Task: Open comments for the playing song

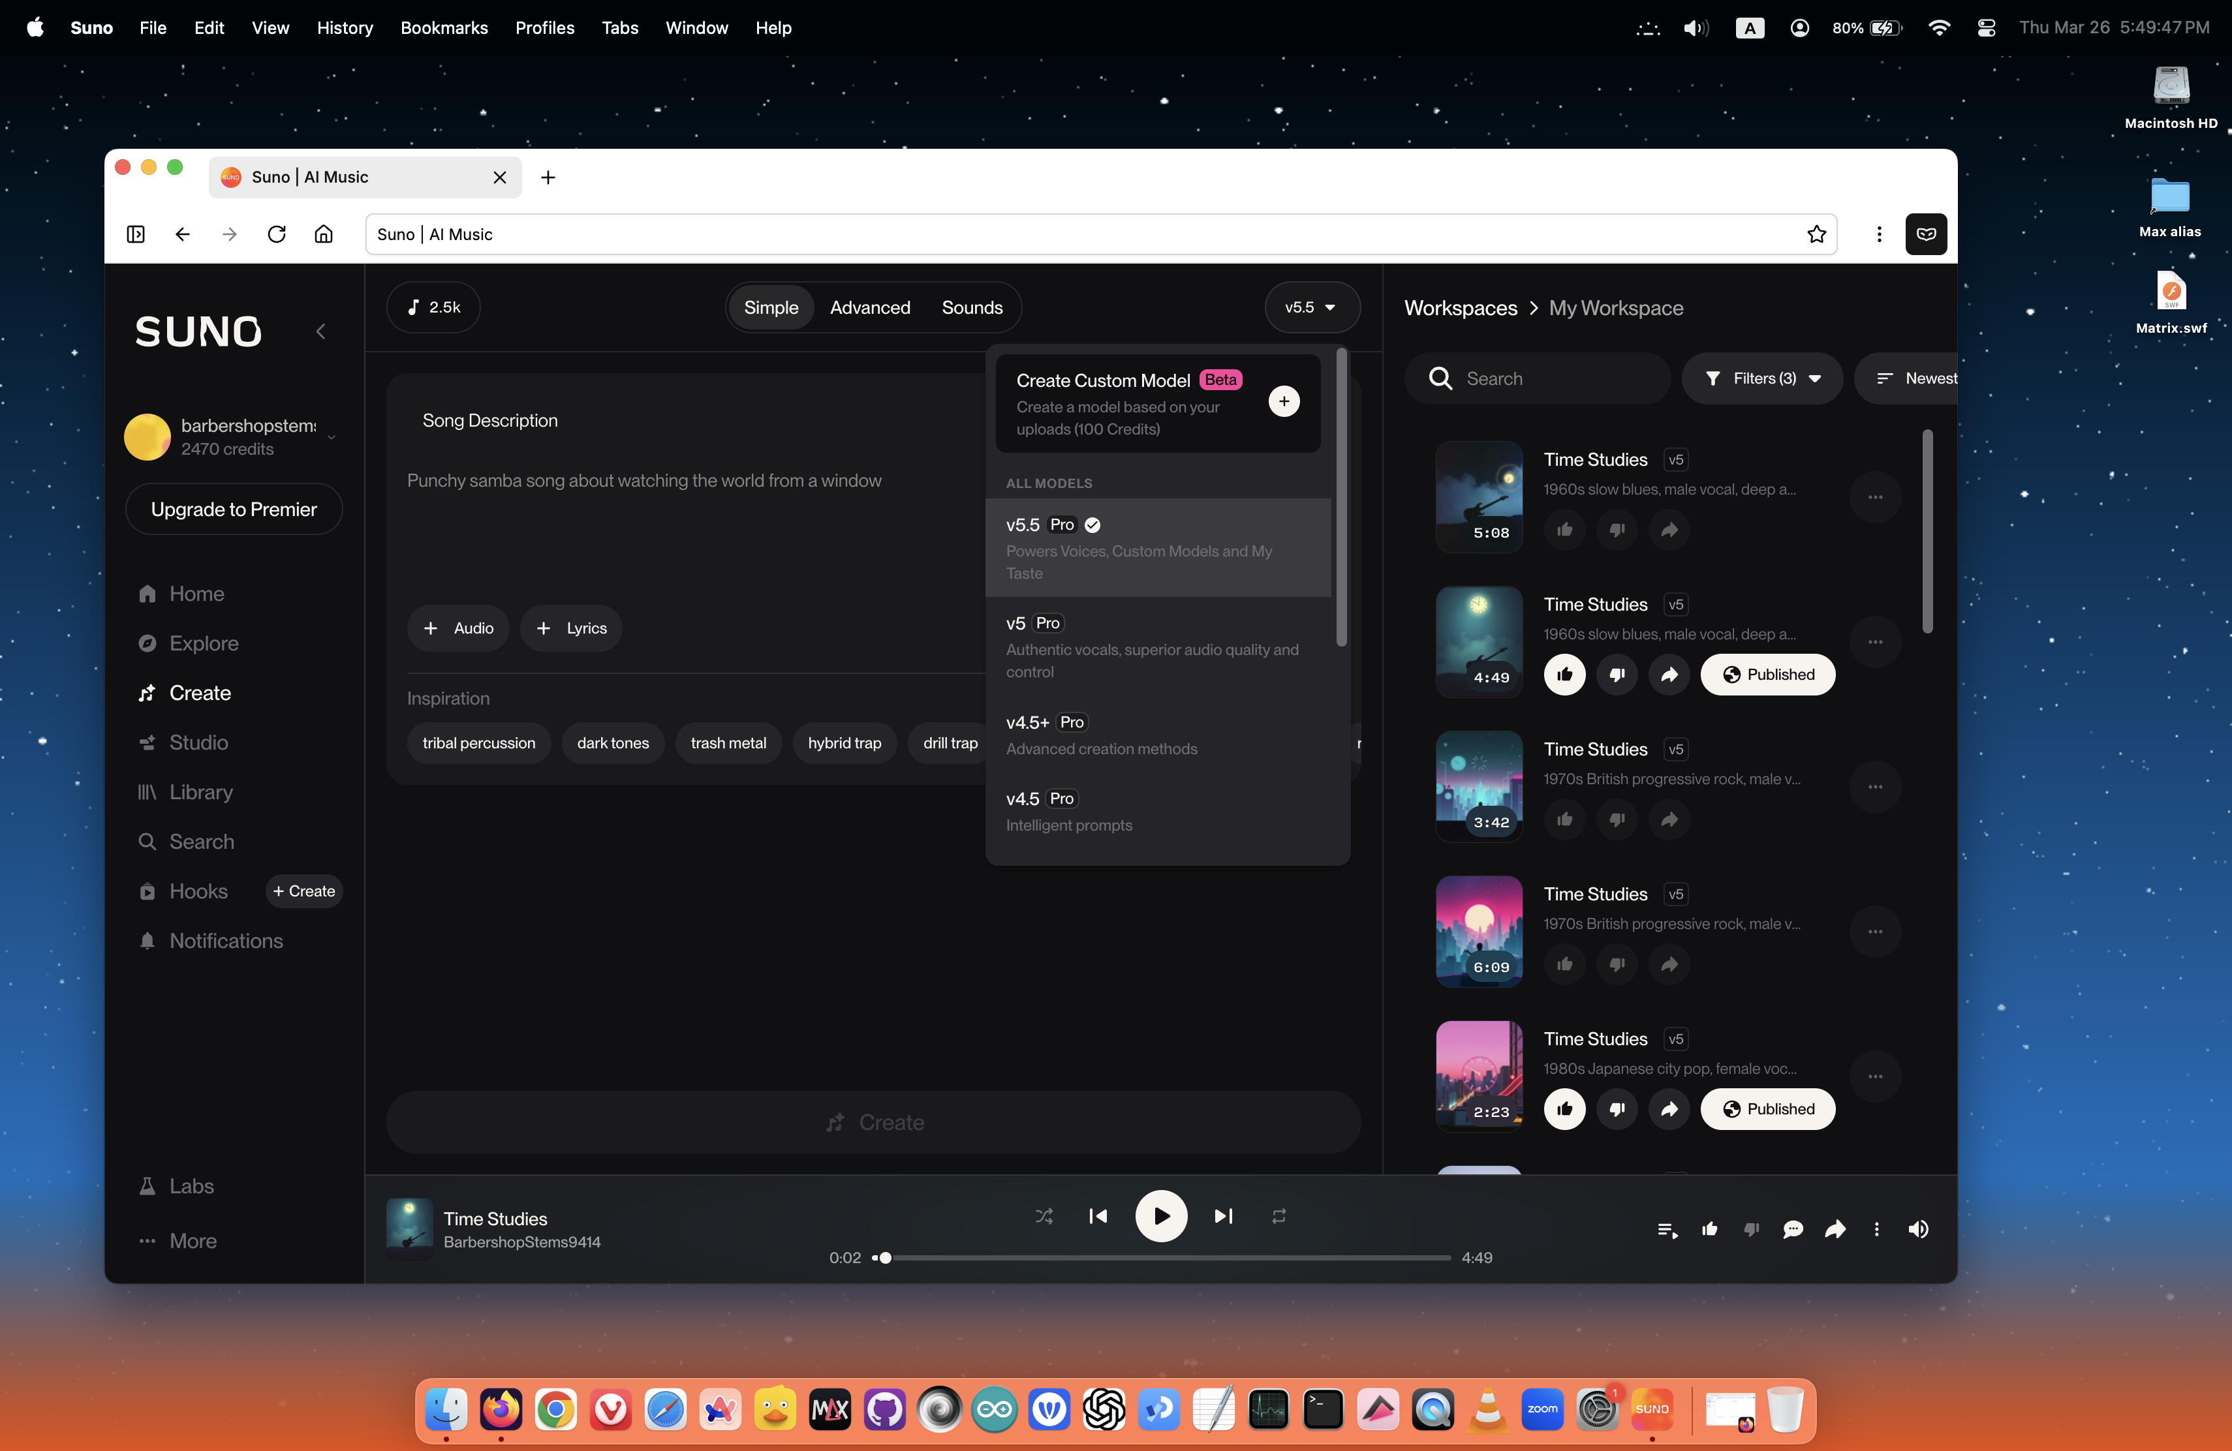Action: (1792, 1229)
